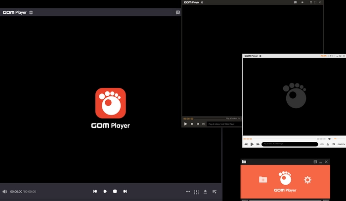
Task: Click info text field in dark top player
Action: [x=224, y=124]
